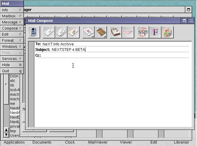This screenshot has height=146, width=197.
Task: Open the Format submenu
Action: pos(12,40)
